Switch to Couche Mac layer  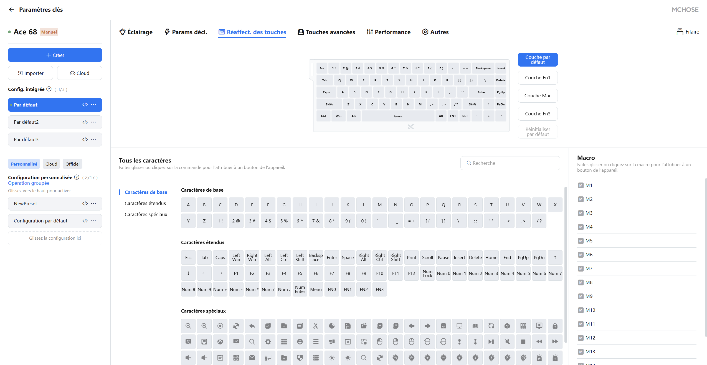point(538,96)
